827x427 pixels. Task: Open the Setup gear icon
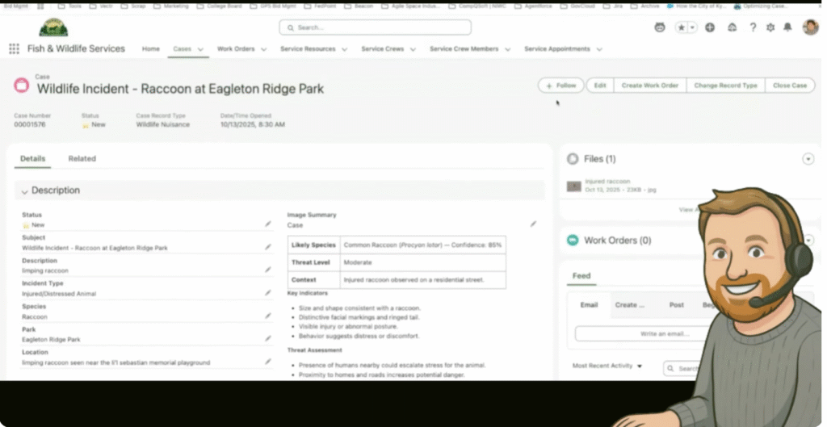[x=770, y=27]
